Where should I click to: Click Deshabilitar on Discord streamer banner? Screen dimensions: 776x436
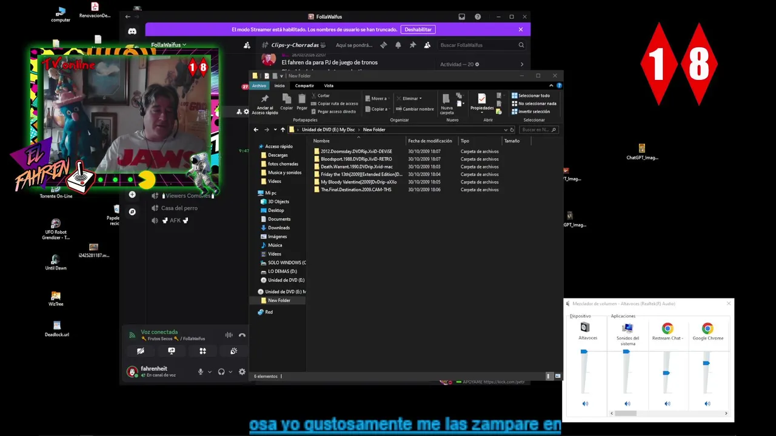point(418,29)
